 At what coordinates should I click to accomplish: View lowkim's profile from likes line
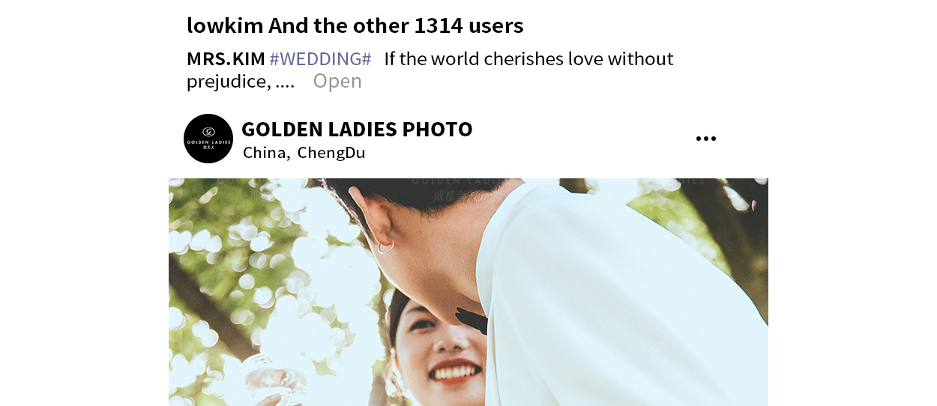[225, 25]
